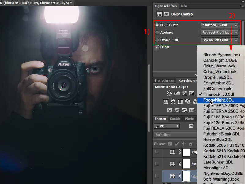Lock all layer attributes (padlock icon)
Viewport: 245px width, 184px height.
click(x=190, y=144)
